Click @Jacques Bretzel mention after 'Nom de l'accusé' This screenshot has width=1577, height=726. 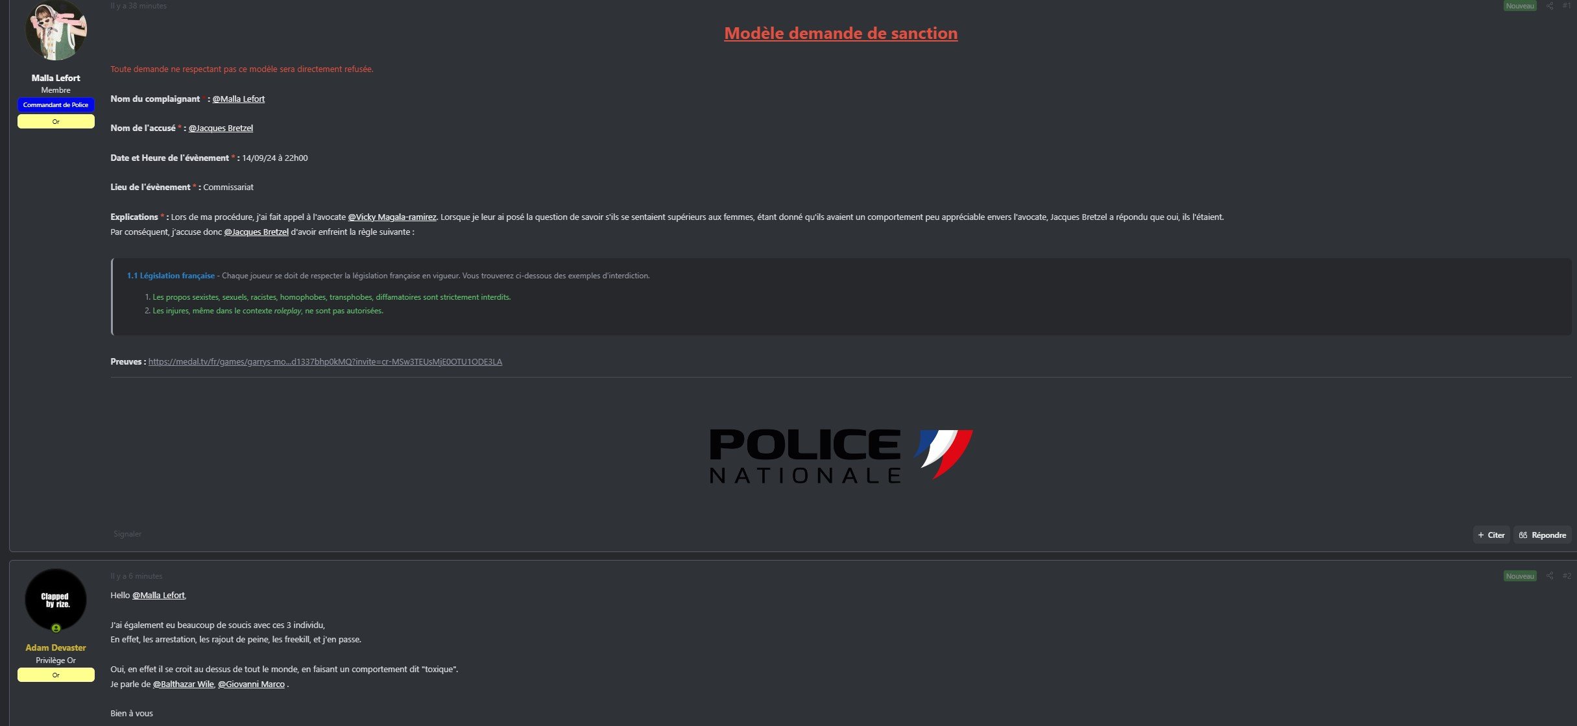[221, 128]
